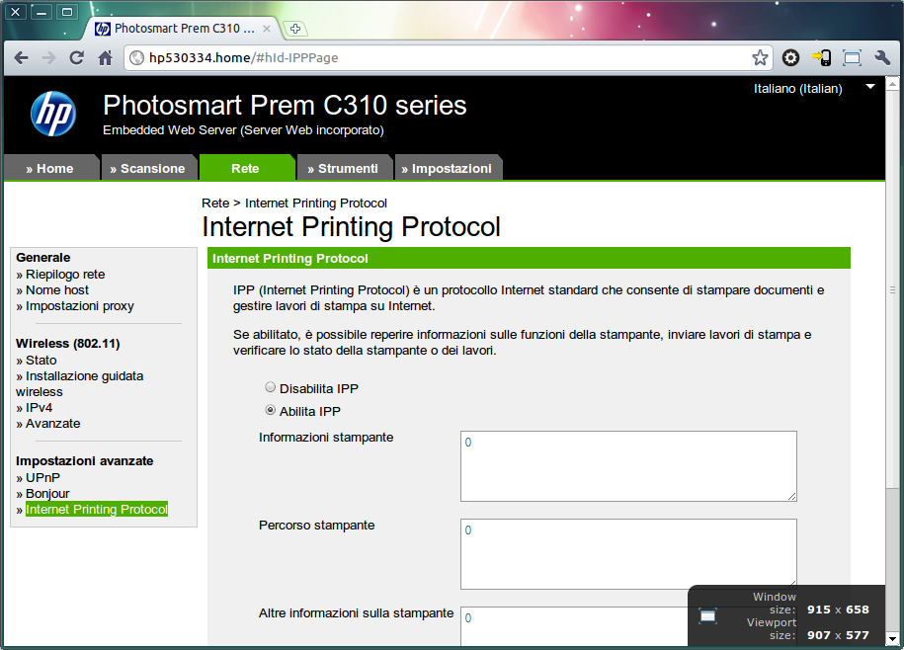Select Abilita IPP radio button
This screenshot has height=650, width=904.
[270, 410]
